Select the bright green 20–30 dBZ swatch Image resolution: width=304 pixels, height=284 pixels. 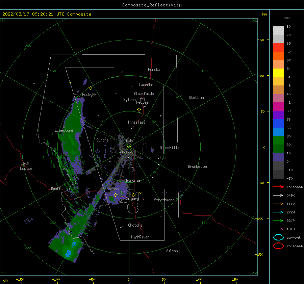278,140
